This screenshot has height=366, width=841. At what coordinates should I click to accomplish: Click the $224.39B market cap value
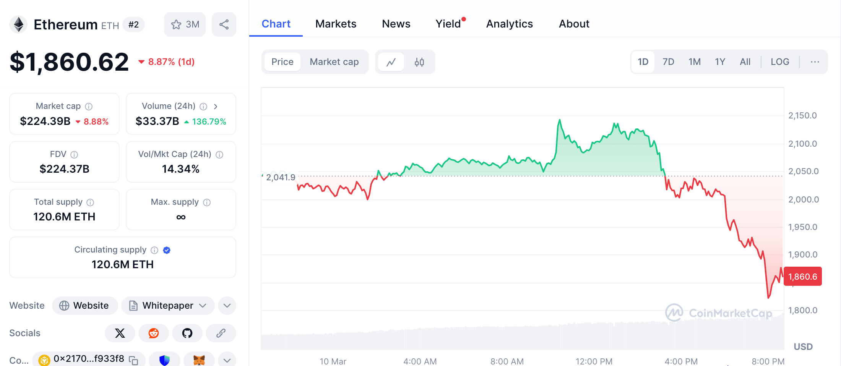tap(45, 121)
